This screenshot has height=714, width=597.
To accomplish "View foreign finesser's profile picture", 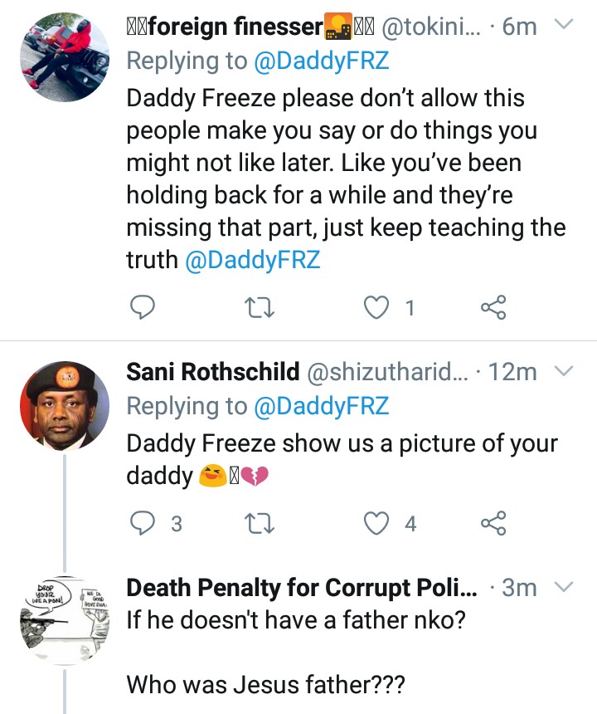I will pos(63,57).
